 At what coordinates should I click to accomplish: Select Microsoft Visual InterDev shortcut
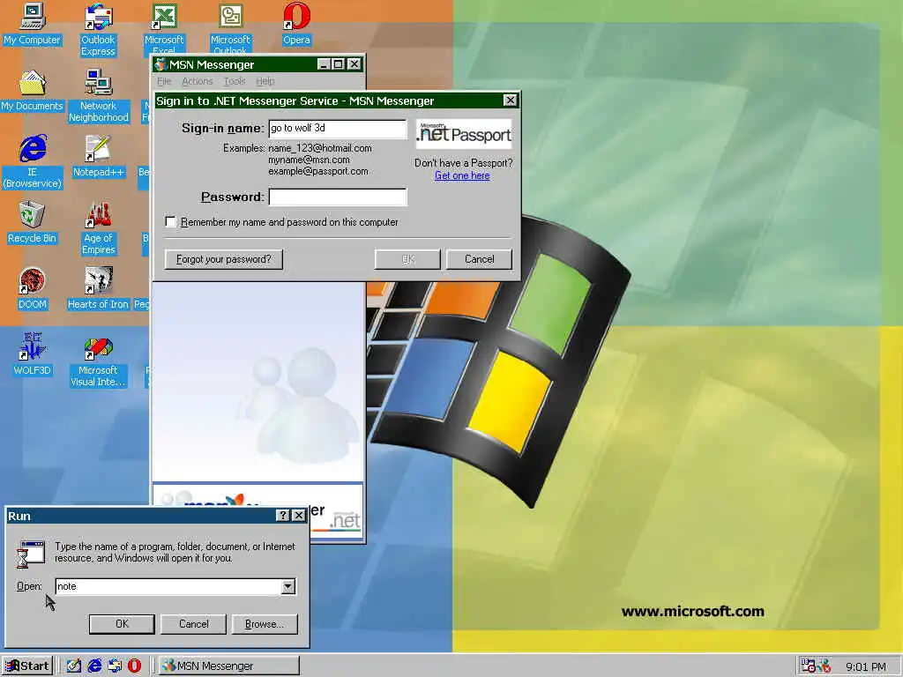(99, 361)
